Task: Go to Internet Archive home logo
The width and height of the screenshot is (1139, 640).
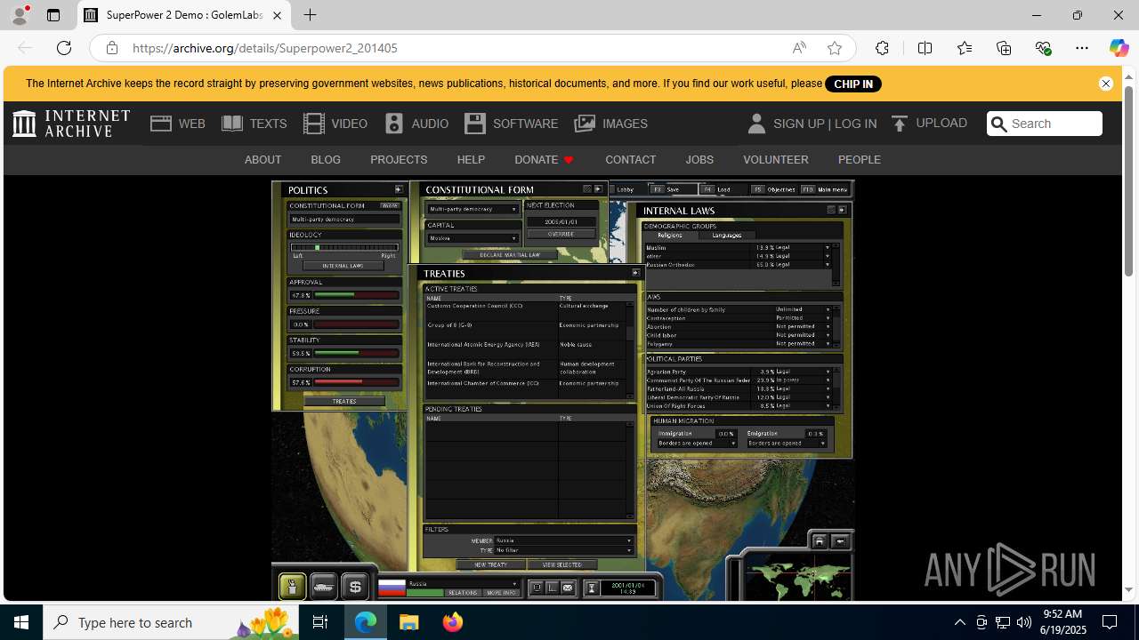Action: tap(71, 124)
